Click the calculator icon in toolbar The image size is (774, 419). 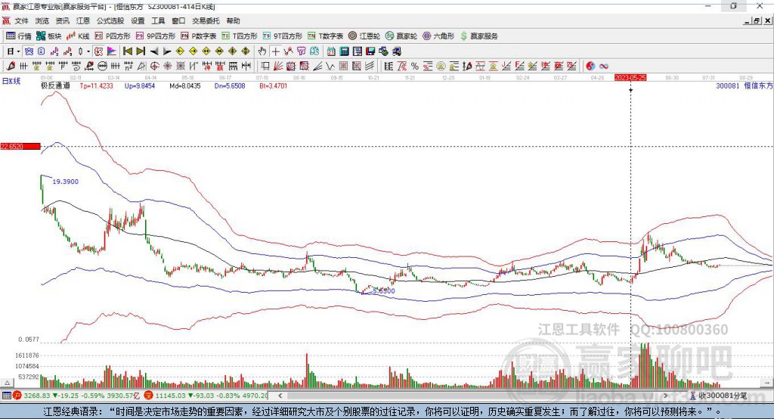344,51
